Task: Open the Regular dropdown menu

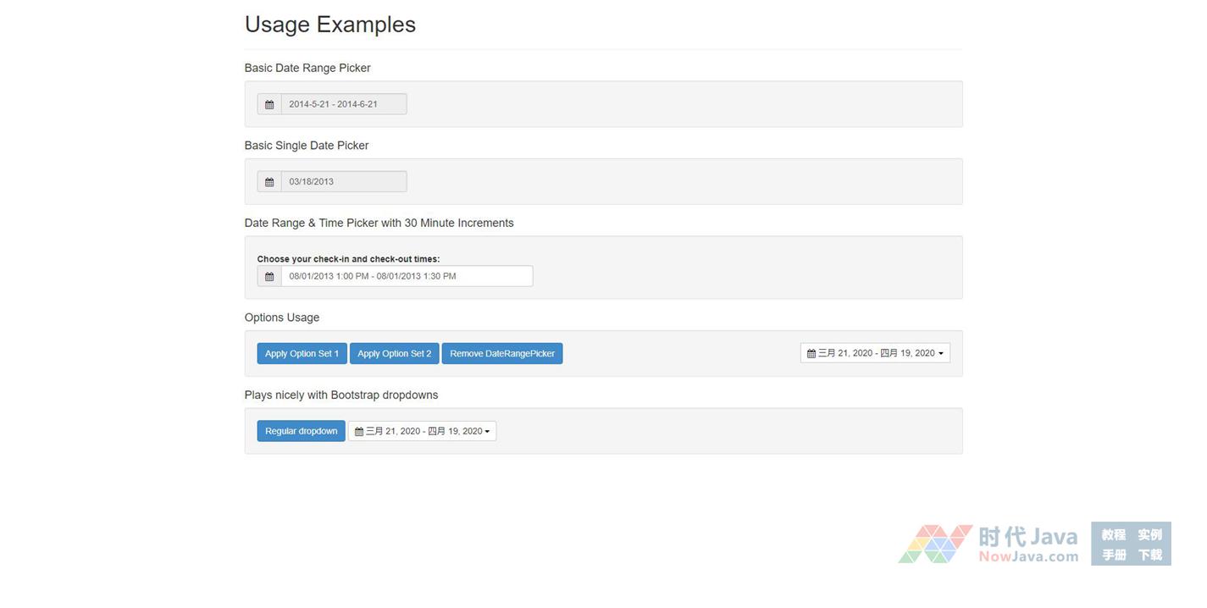Action: (x=301, y=431)
